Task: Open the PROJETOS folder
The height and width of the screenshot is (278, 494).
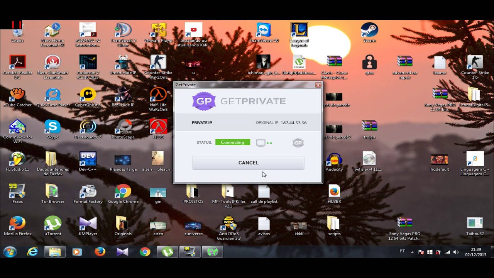Action: pos(193,193)
